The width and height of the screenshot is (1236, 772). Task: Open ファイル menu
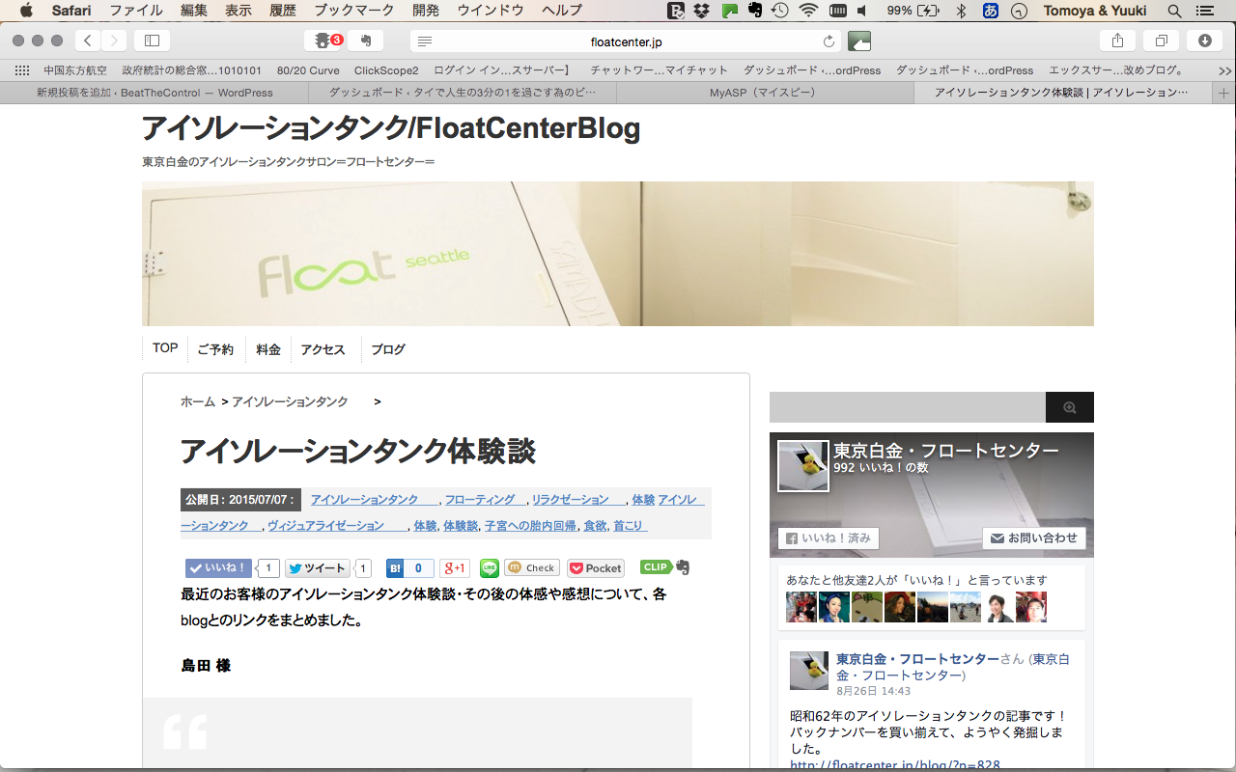135,11
